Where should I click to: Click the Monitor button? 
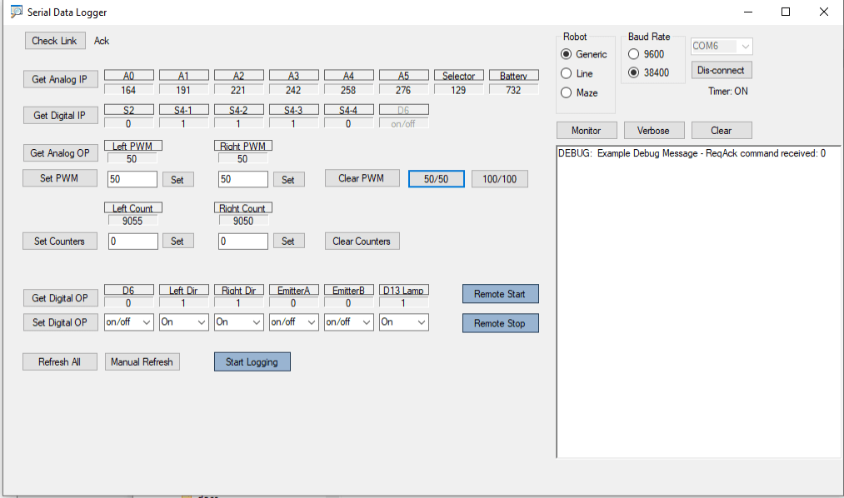coord(587,131)
